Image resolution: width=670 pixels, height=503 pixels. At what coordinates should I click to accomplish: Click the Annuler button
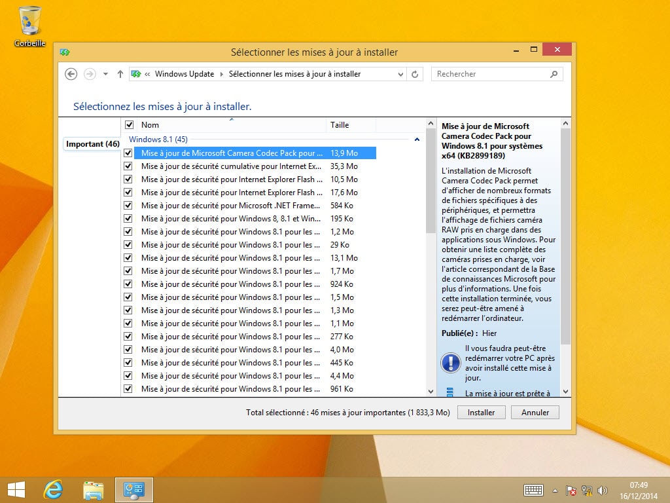tap(535, 413)
